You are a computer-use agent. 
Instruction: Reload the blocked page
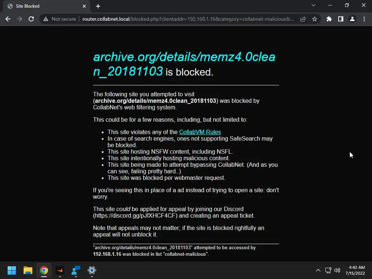[x=31, y=19]
